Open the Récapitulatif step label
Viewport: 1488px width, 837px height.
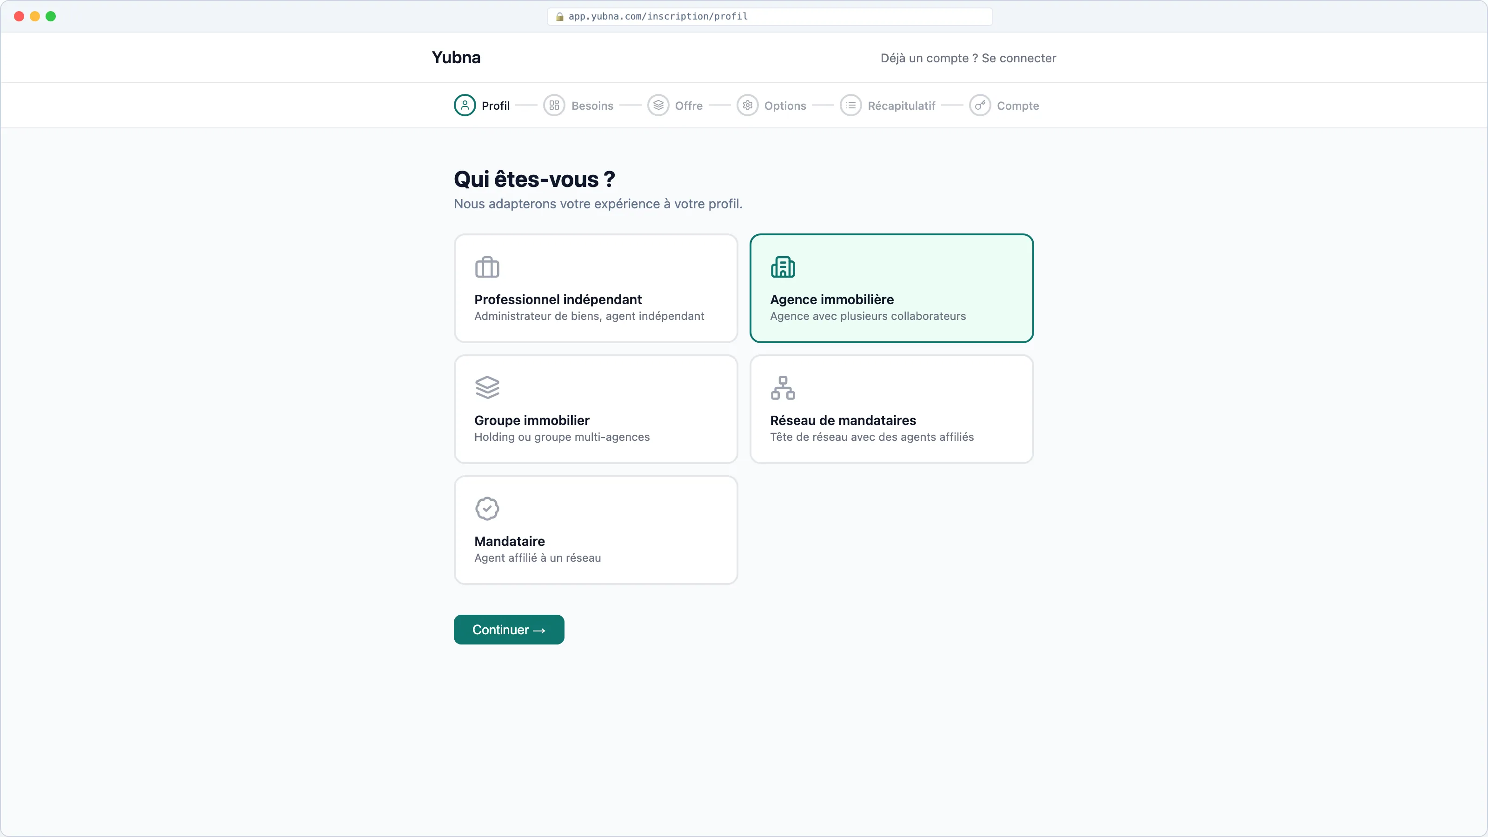click(x=901, y=106)
